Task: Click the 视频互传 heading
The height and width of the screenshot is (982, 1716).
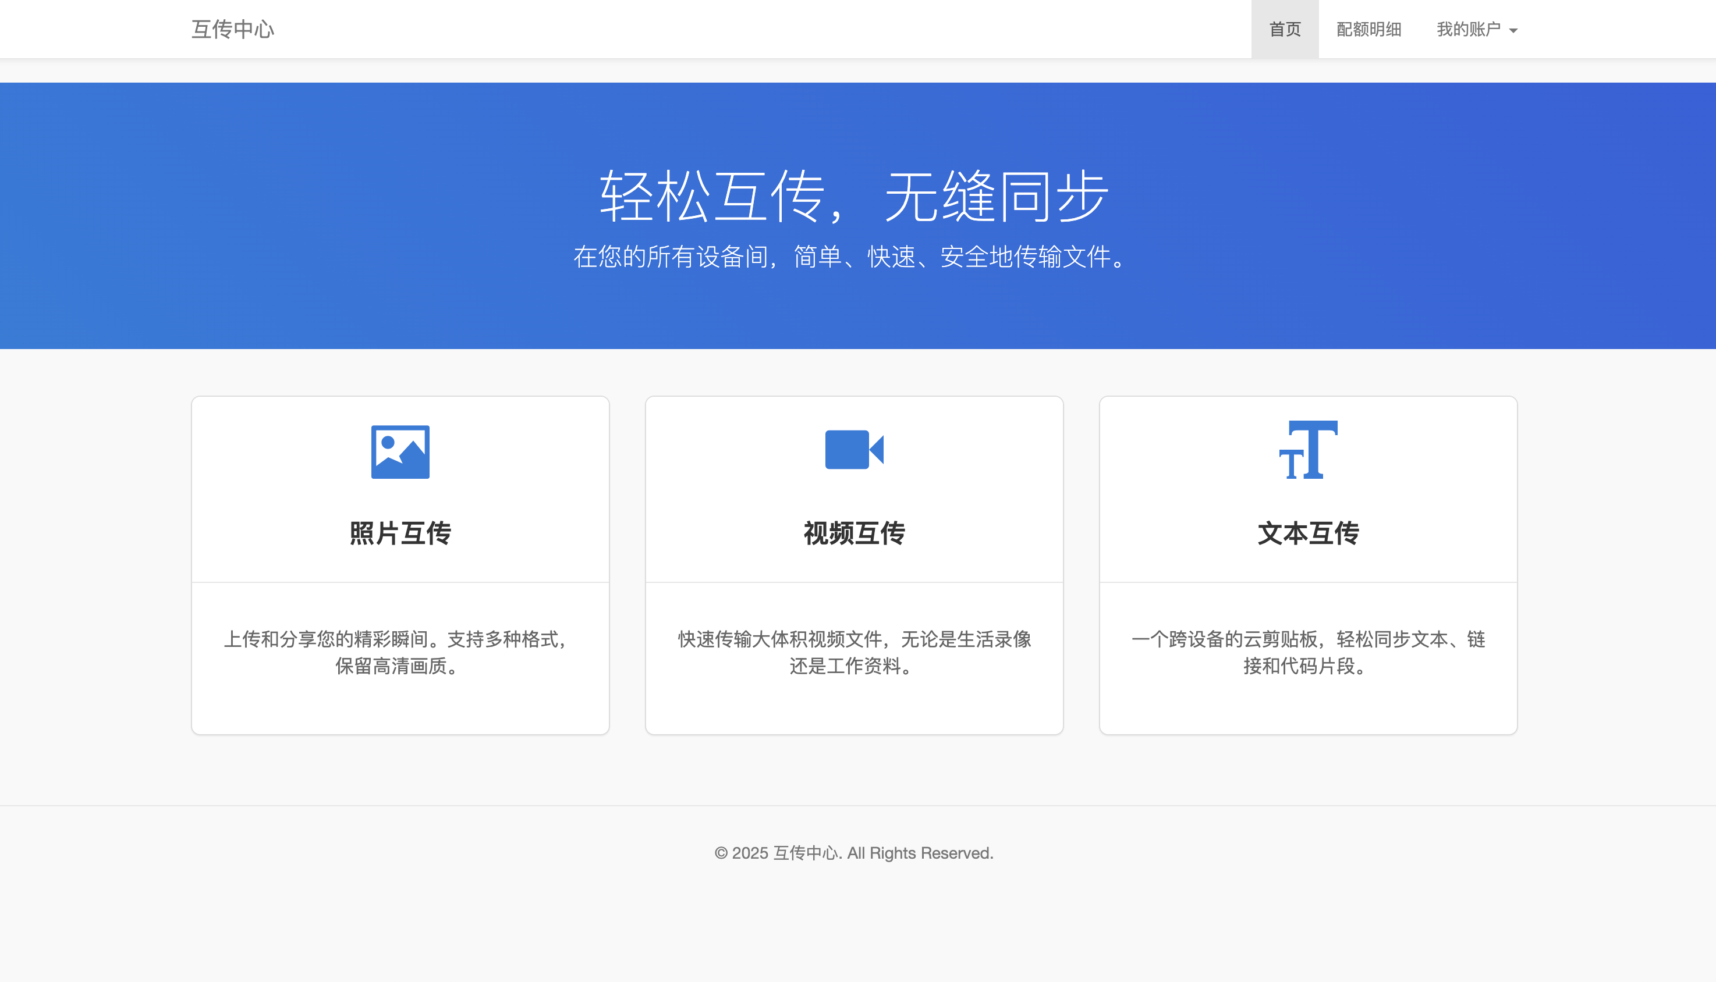Action: pyautogui.click(x=853, y=534)
